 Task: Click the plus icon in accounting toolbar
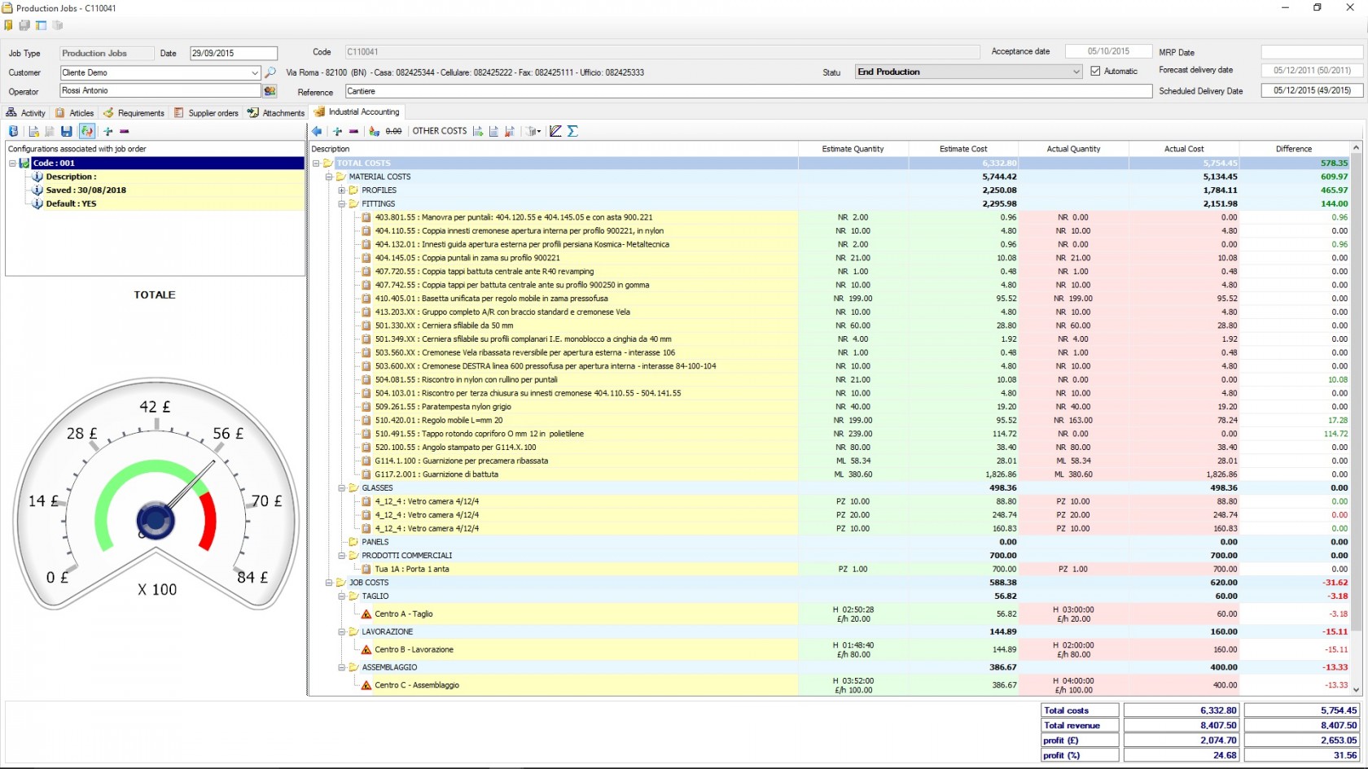tap(337, 131)
